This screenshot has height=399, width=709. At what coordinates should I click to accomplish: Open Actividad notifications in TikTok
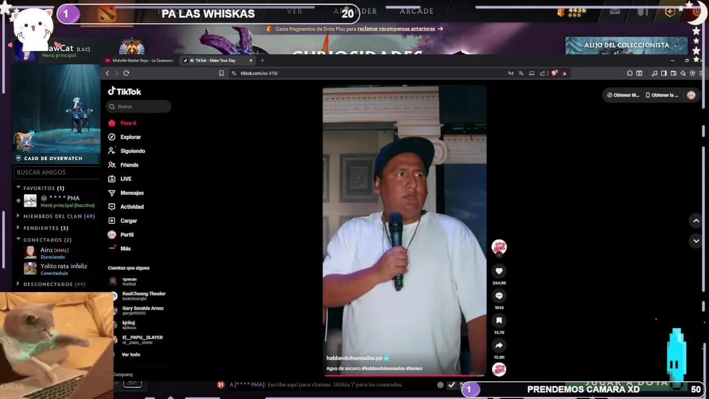tap(126, 207)
